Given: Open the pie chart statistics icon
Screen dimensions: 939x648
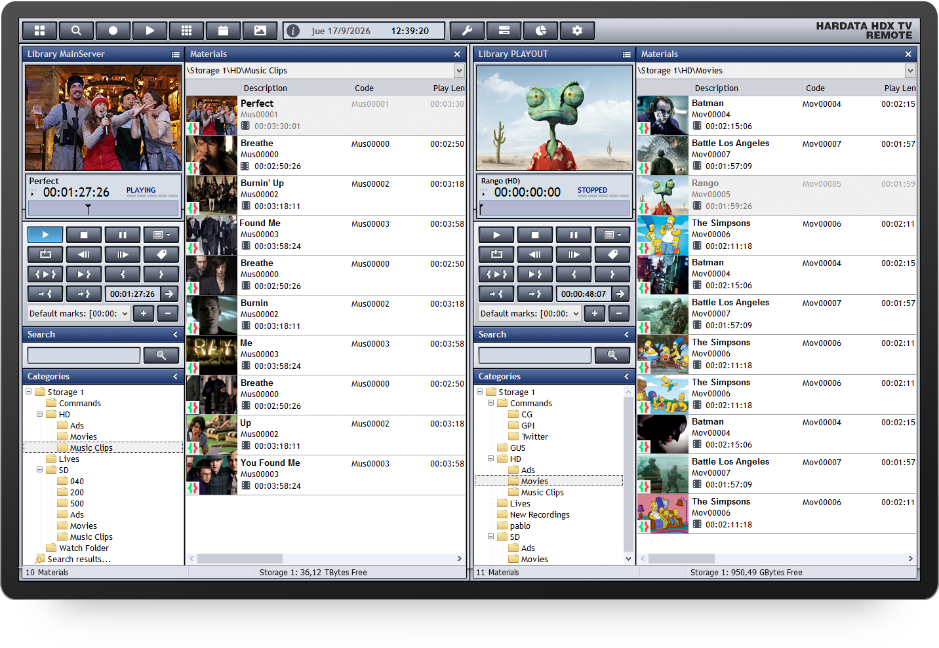Looking at the screenshot, I should point(541,31).
